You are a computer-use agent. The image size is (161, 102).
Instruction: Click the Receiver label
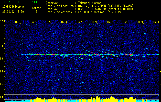tap(52, 9)
